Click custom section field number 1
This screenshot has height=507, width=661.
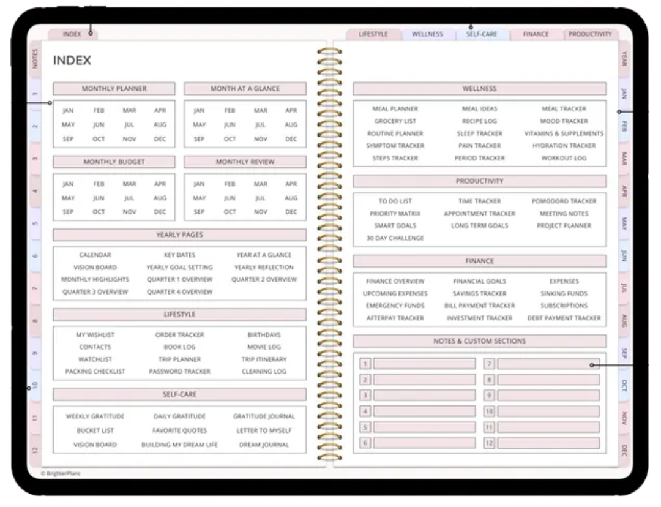click(x=424, y=364)
